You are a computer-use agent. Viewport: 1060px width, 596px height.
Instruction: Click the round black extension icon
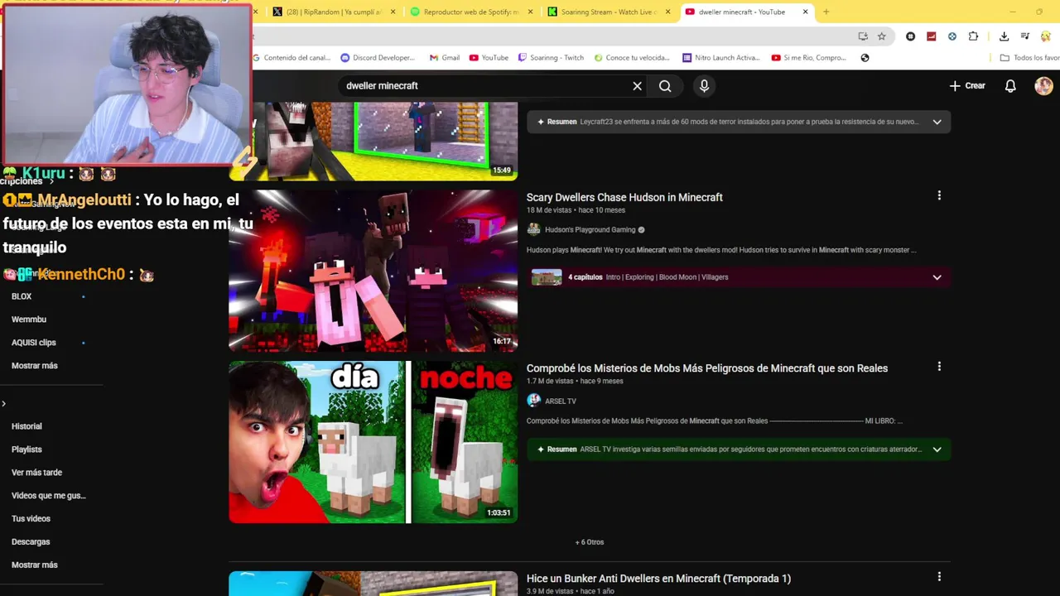pyautogui.click(x=910, y=36)
